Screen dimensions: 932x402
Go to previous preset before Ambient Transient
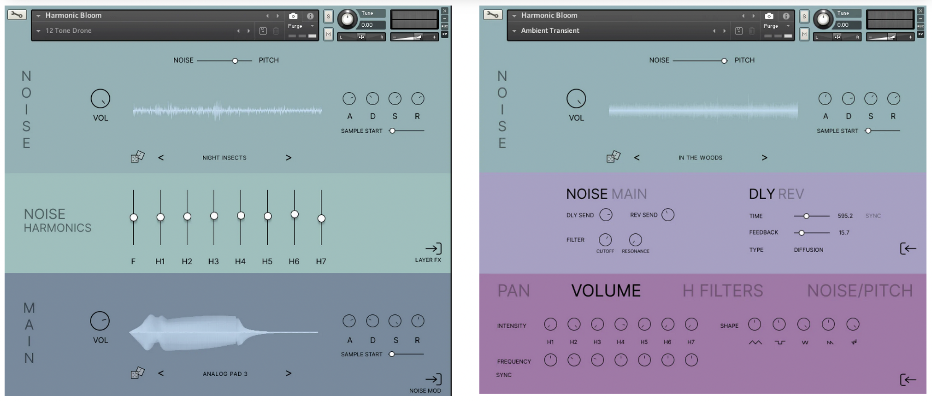[714, 31]
